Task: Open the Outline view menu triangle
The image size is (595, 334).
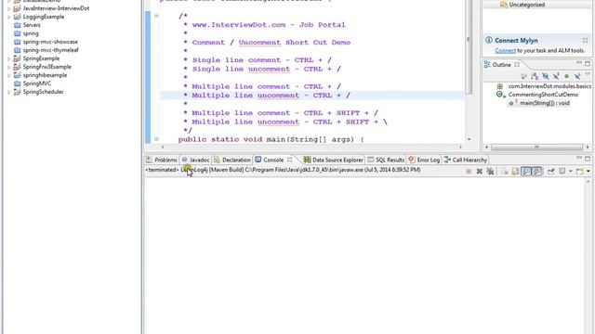Action: 588,74
